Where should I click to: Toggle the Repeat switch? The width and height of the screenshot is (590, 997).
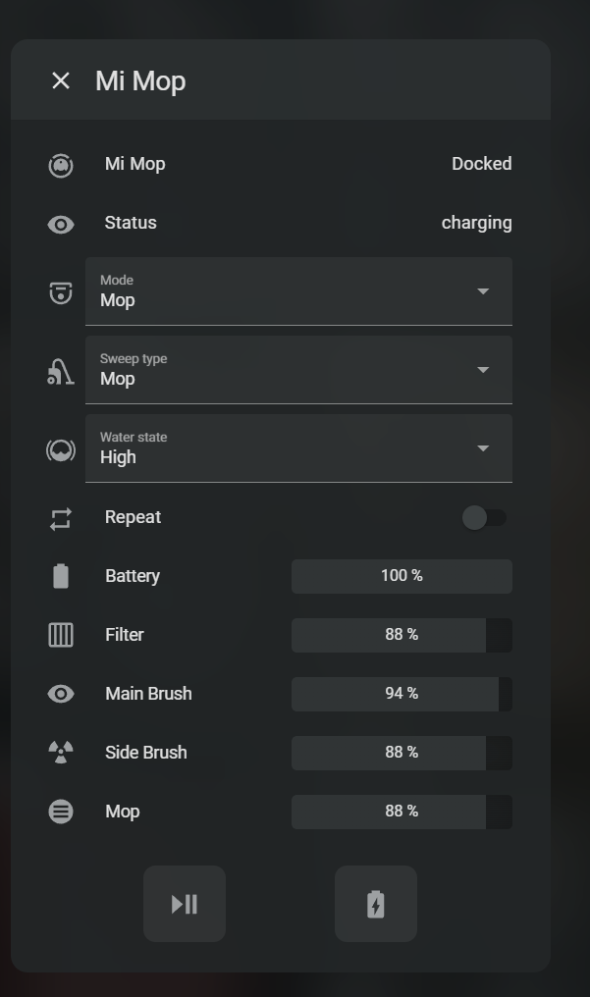(x=484, y=517)
